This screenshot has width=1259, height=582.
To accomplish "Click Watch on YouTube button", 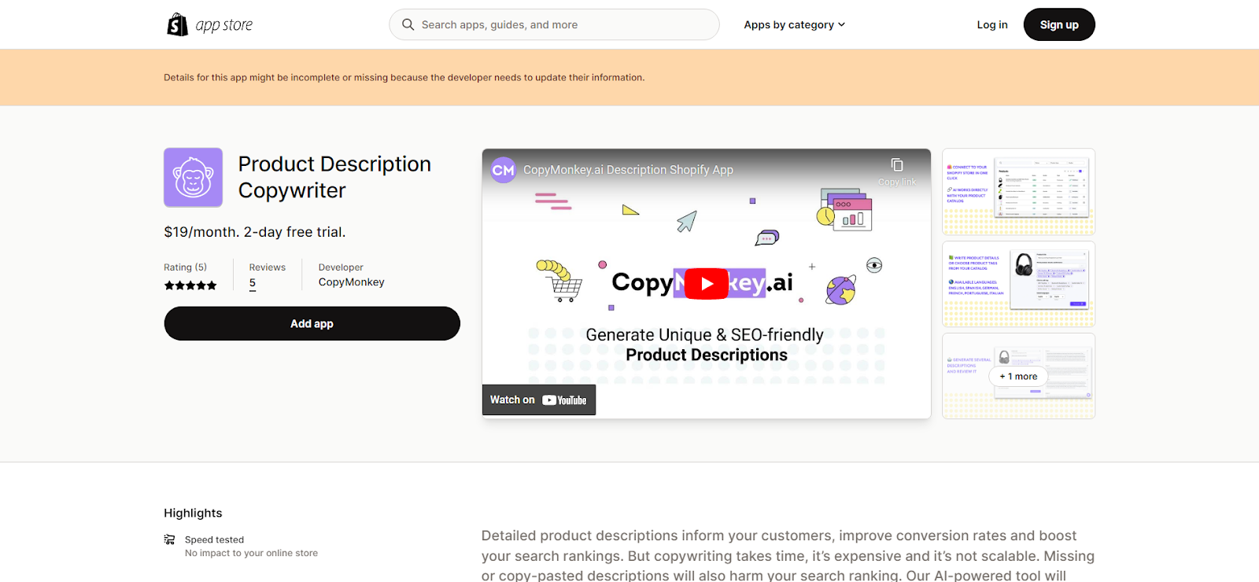I will click(539, 400).
